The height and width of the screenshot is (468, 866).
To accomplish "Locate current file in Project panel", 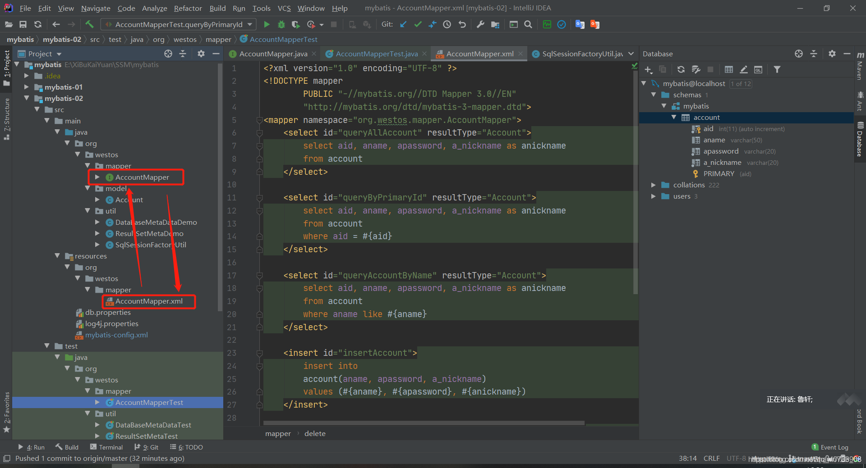I will tap(168, 54).
